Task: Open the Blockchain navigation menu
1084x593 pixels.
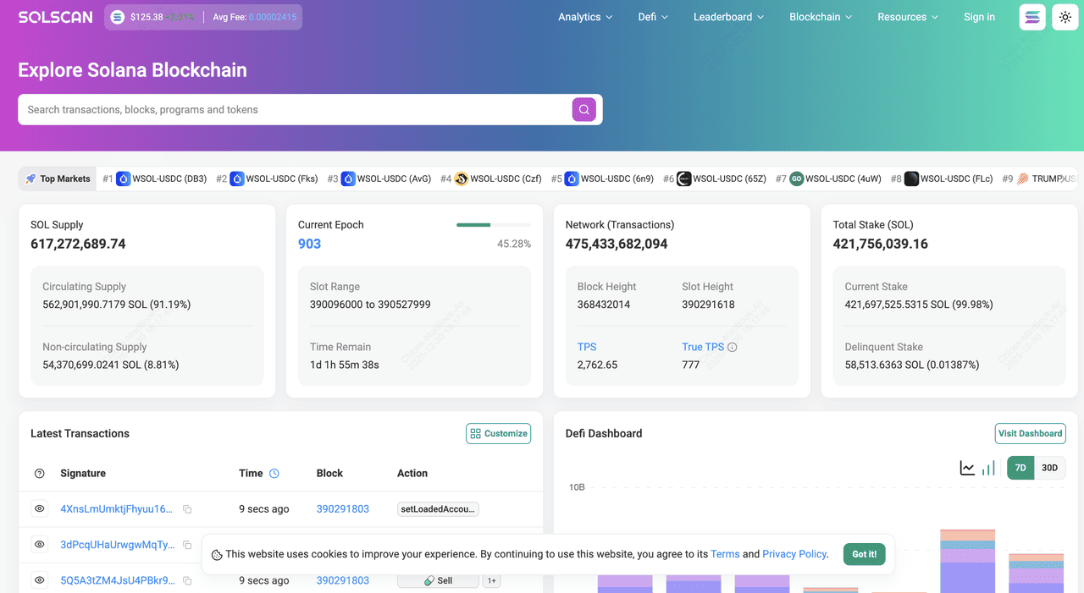Action: point(820,17)
